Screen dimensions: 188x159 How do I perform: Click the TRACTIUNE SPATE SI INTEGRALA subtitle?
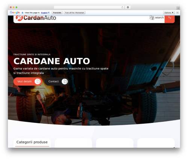point(32,55)
